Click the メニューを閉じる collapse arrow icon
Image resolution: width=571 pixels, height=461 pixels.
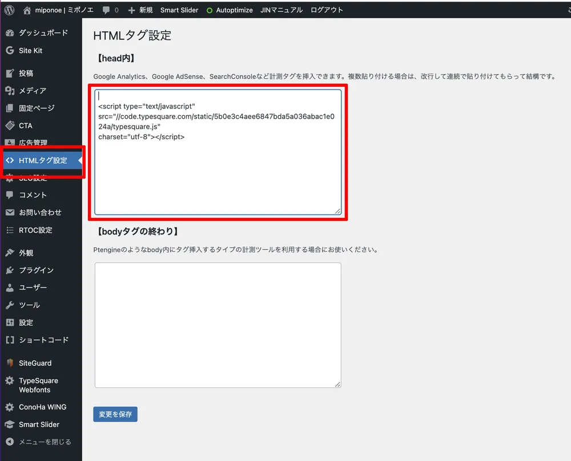(x=10, y=442)
